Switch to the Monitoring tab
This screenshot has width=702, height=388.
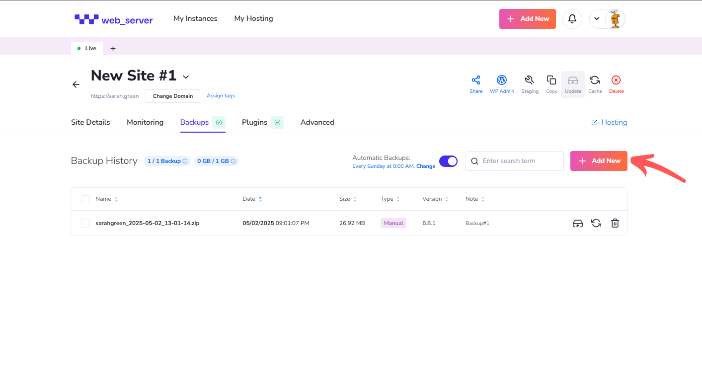click(145, 122)
